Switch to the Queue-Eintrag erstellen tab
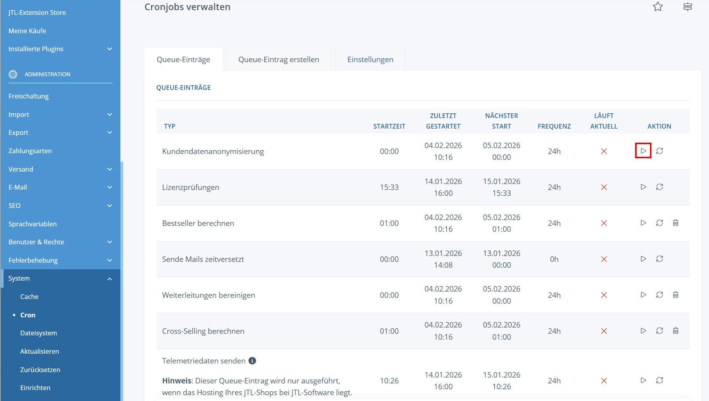709x401 pixels. [278, 59]
